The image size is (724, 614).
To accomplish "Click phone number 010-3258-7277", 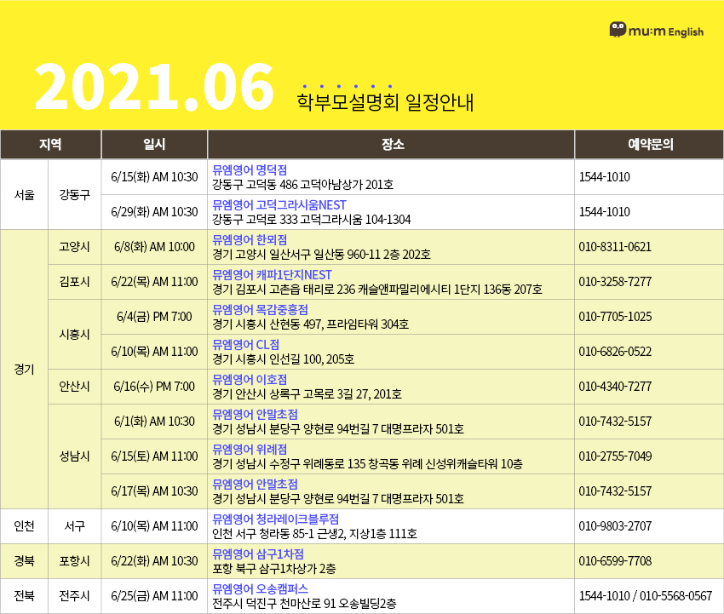I will [x=615, y=282].
